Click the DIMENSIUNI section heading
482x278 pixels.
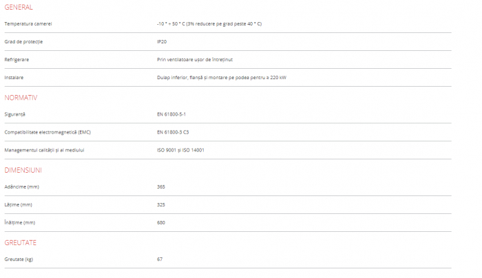tap(23, 169)
